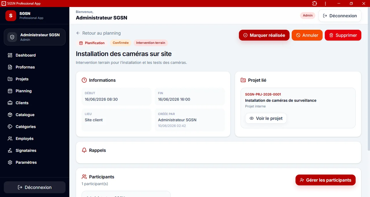
Task: Go to Projets in sidebar
Action: click(35, 79)
